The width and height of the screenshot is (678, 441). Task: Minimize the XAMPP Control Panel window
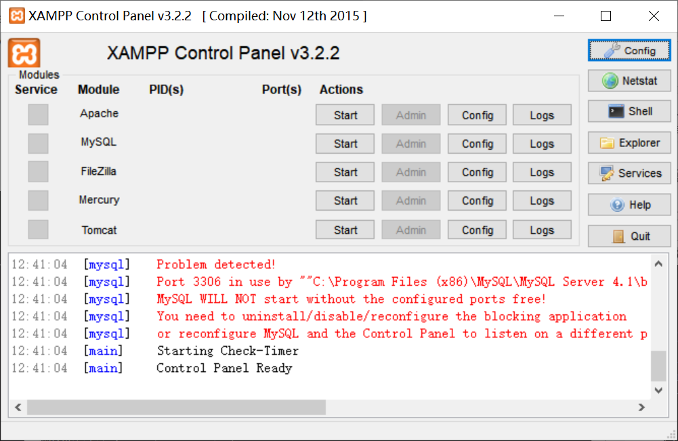pos(559,16)
